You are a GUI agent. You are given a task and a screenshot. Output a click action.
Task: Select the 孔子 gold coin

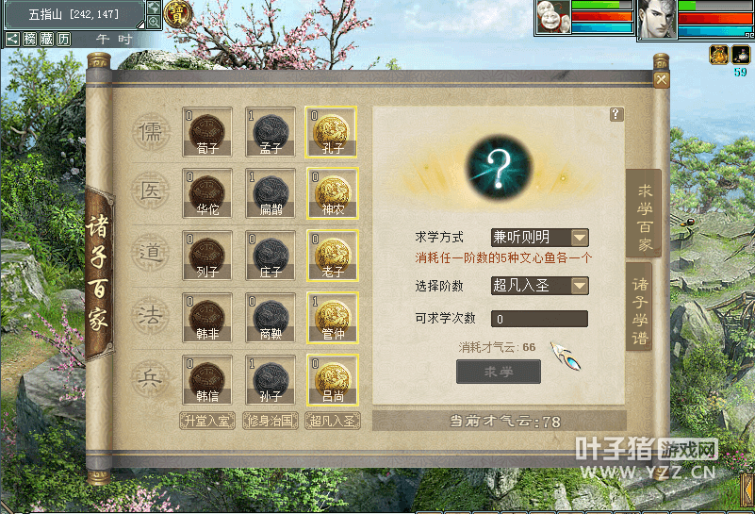331,132
